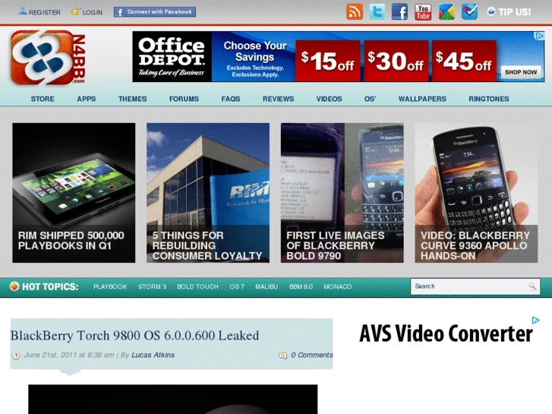Click Register link in top bar

[x=39, y=12]
